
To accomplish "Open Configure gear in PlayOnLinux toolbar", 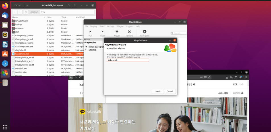I will pos(144,32).
